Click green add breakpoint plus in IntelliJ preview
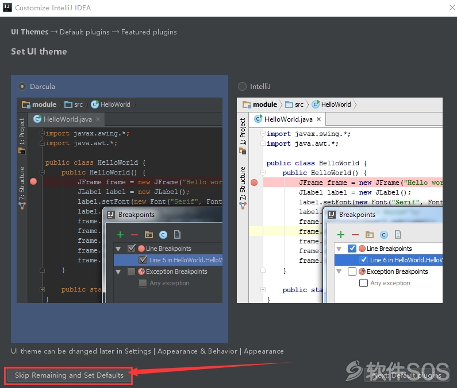The image size is (457, 388). tap(341, 235)
